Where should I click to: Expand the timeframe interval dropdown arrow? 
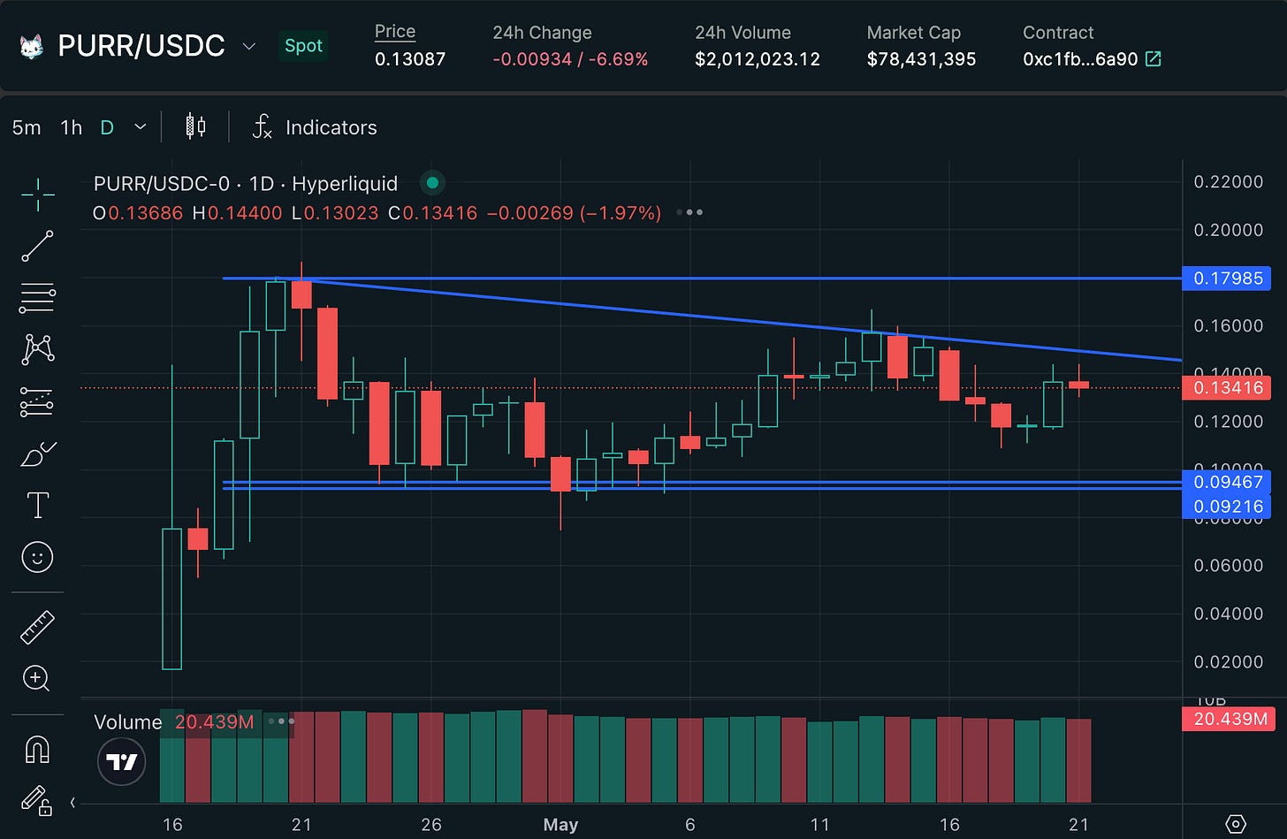[x=140, y=127]
